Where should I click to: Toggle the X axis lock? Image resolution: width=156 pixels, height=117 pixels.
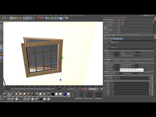pyautogui.click(x=24, y=18)
